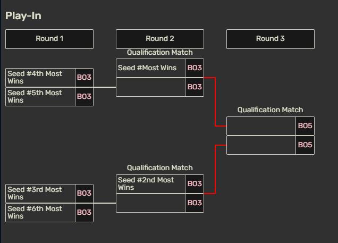Select the empty slot below Seed #Most Wins
The image size is (338, 243).
point(151,87)
